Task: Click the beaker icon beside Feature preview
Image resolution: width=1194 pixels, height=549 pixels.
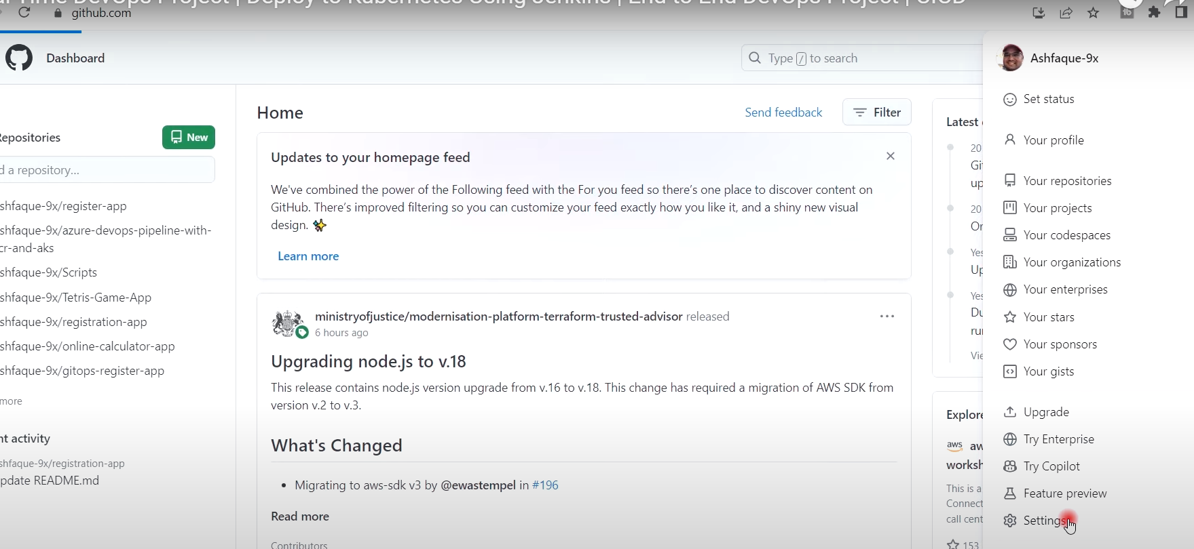Action: tap(1010, 493)
